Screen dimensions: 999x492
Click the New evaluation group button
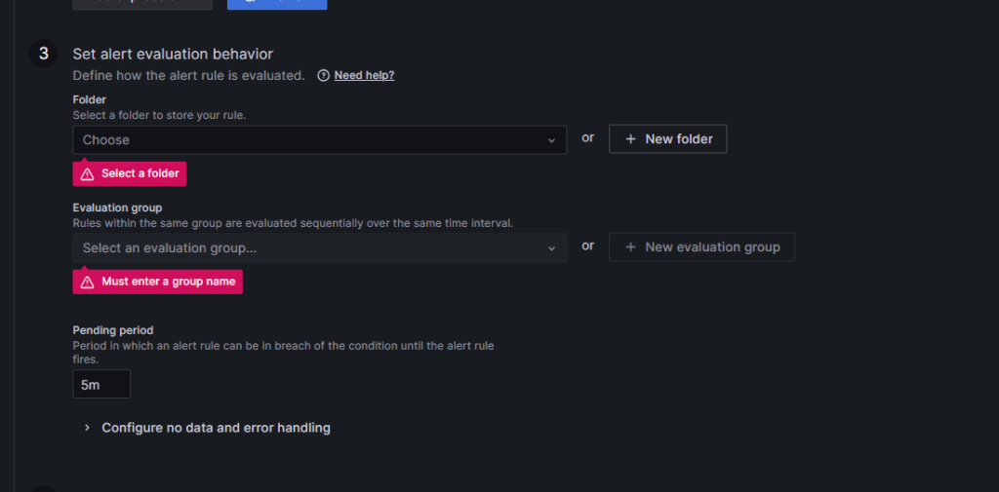pyautogui.click(x=701, y=247)
